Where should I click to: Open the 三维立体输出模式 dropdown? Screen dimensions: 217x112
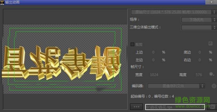[x=199, y=27]
